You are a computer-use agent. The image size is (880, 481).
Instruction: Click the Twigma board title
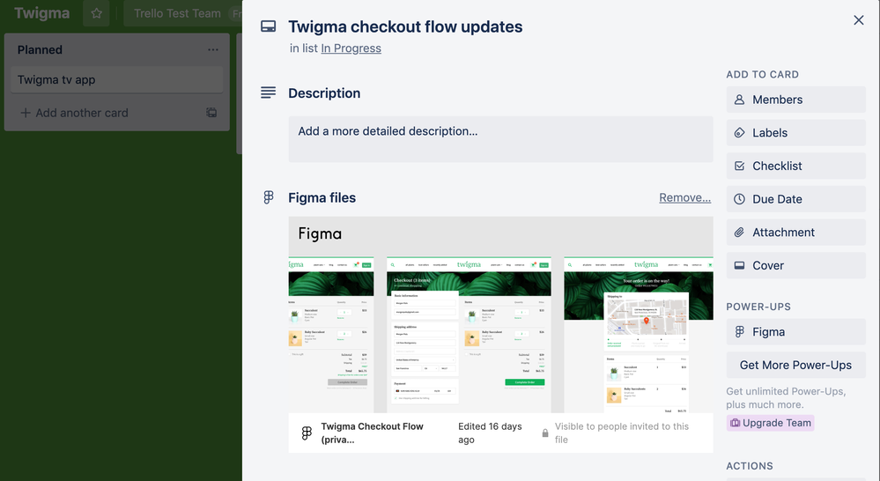[42, 13]
